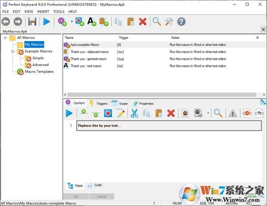The width and height of the screenshot is (267, 206).
Task: Open search with top toolbar magnifier icon
Action: [x=157, y=21]
